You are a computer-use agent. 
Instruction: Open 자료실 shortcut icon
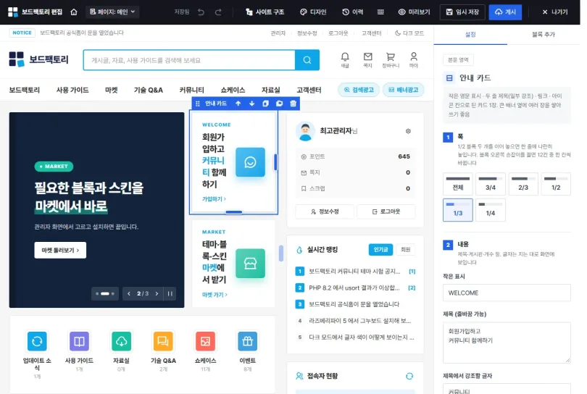tap(121, 341)
